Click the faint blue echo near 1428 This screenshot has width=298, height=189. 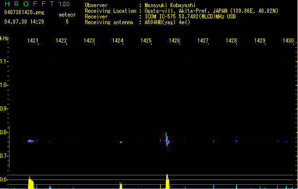236,141
